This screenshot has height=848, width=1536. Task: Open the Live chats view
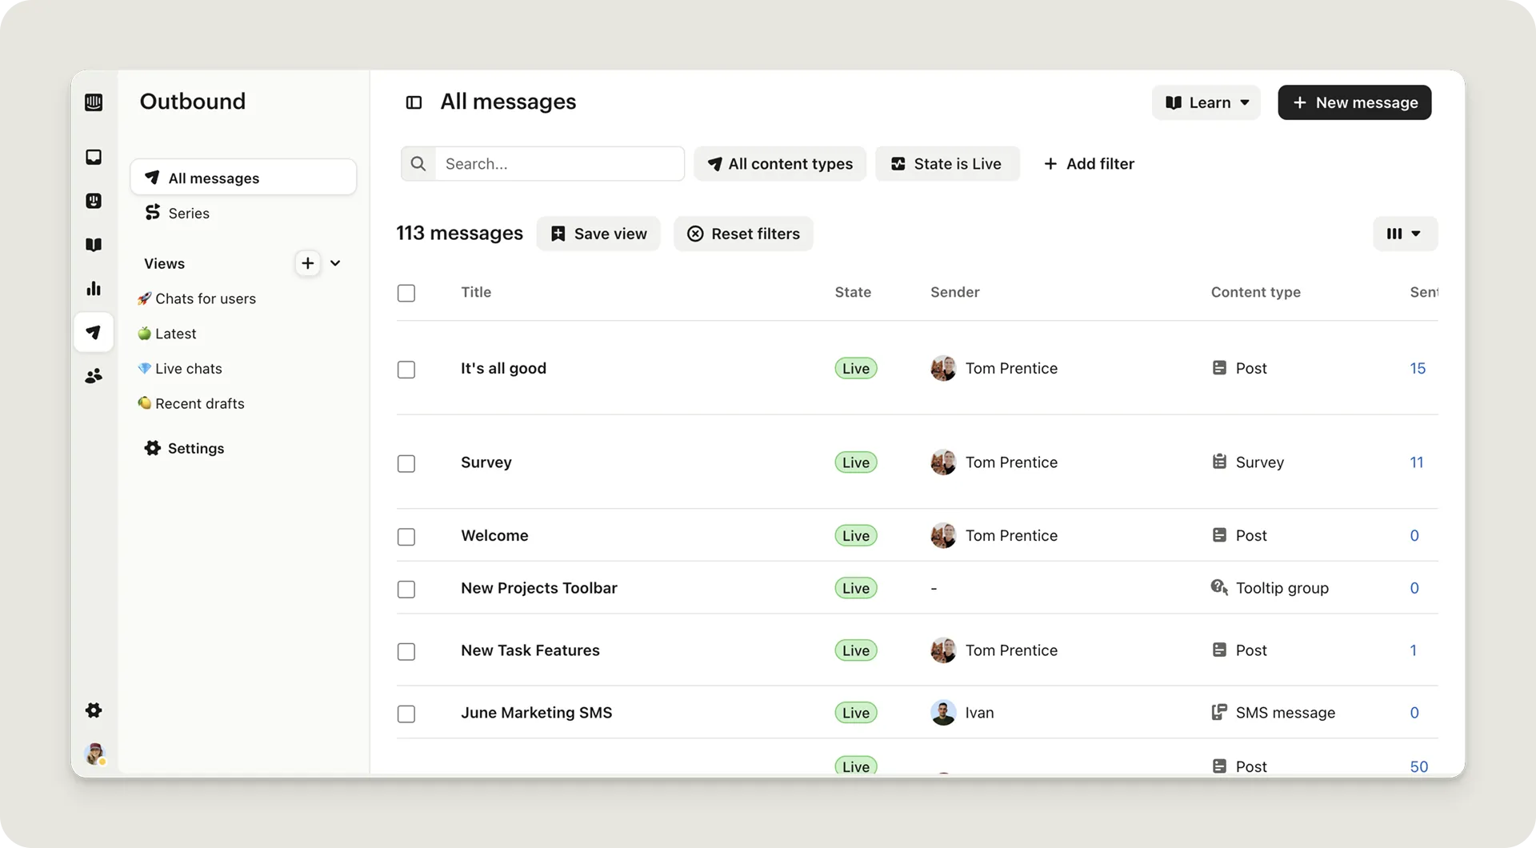tap(188, 369)
